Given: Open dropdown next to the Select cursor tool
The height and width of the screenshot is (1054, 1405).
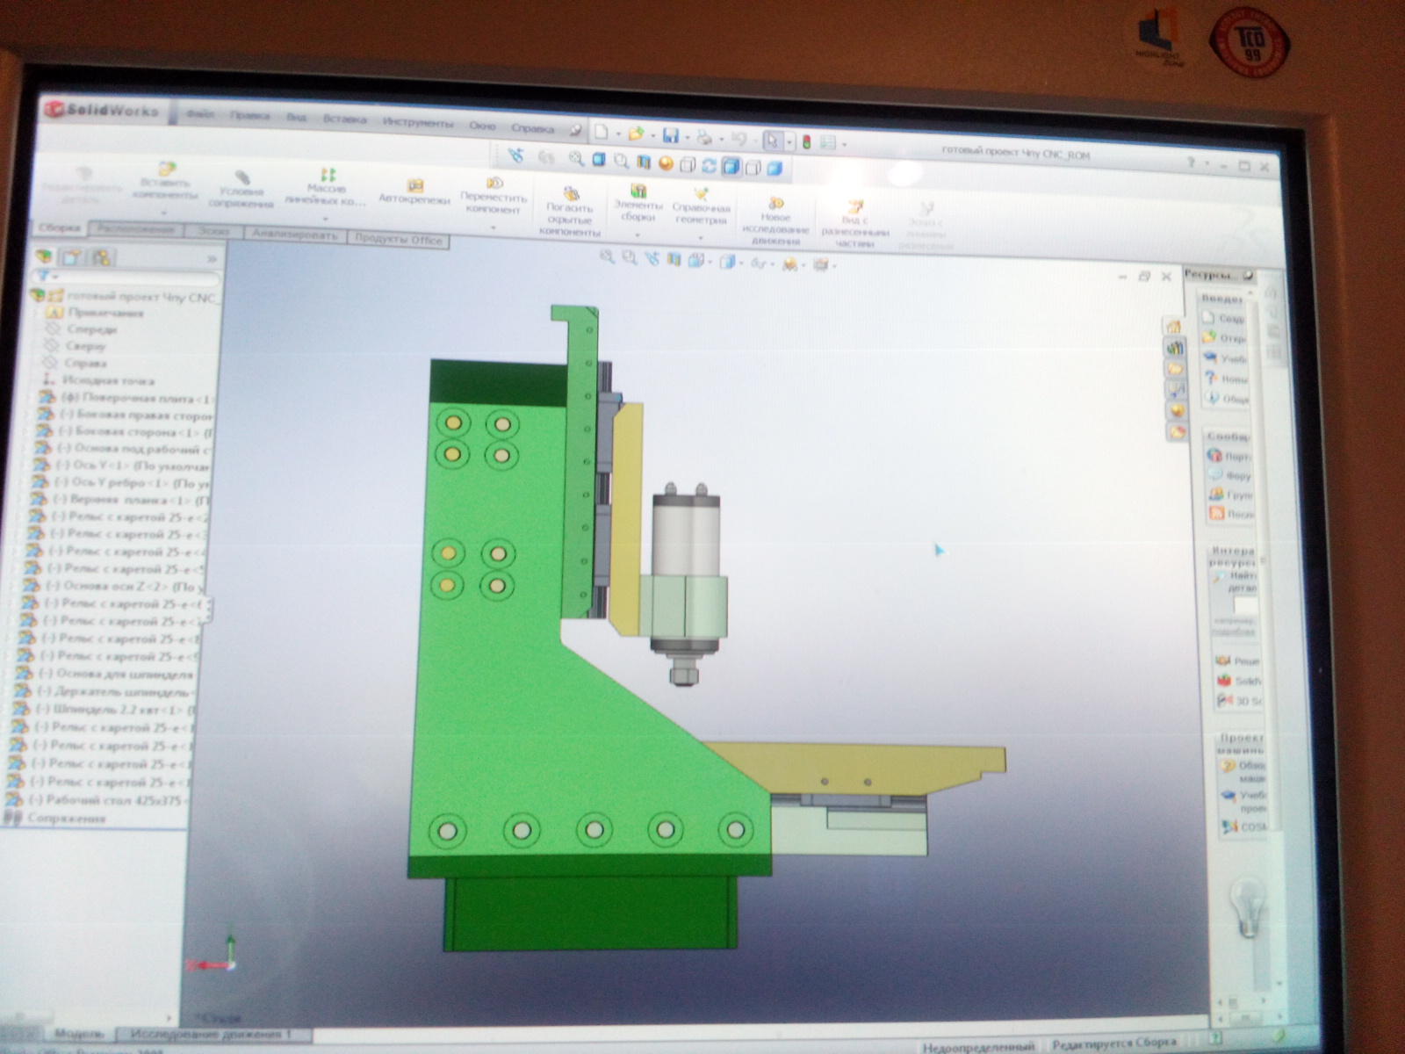Looking at the screenshot, I should point(789,141).
